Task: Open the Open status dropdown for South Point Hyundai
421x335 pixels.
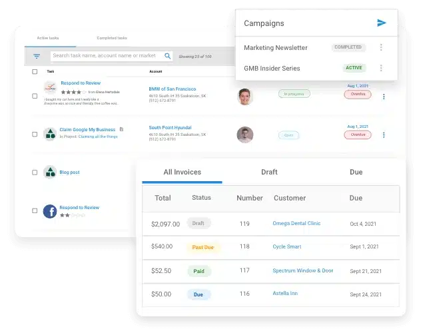Action: click(x=289, y=135)
